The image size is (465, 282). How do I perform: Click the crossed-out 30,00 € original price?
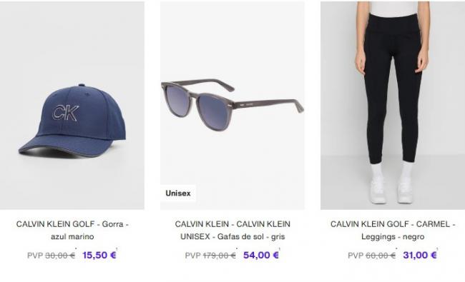point(60,256)
